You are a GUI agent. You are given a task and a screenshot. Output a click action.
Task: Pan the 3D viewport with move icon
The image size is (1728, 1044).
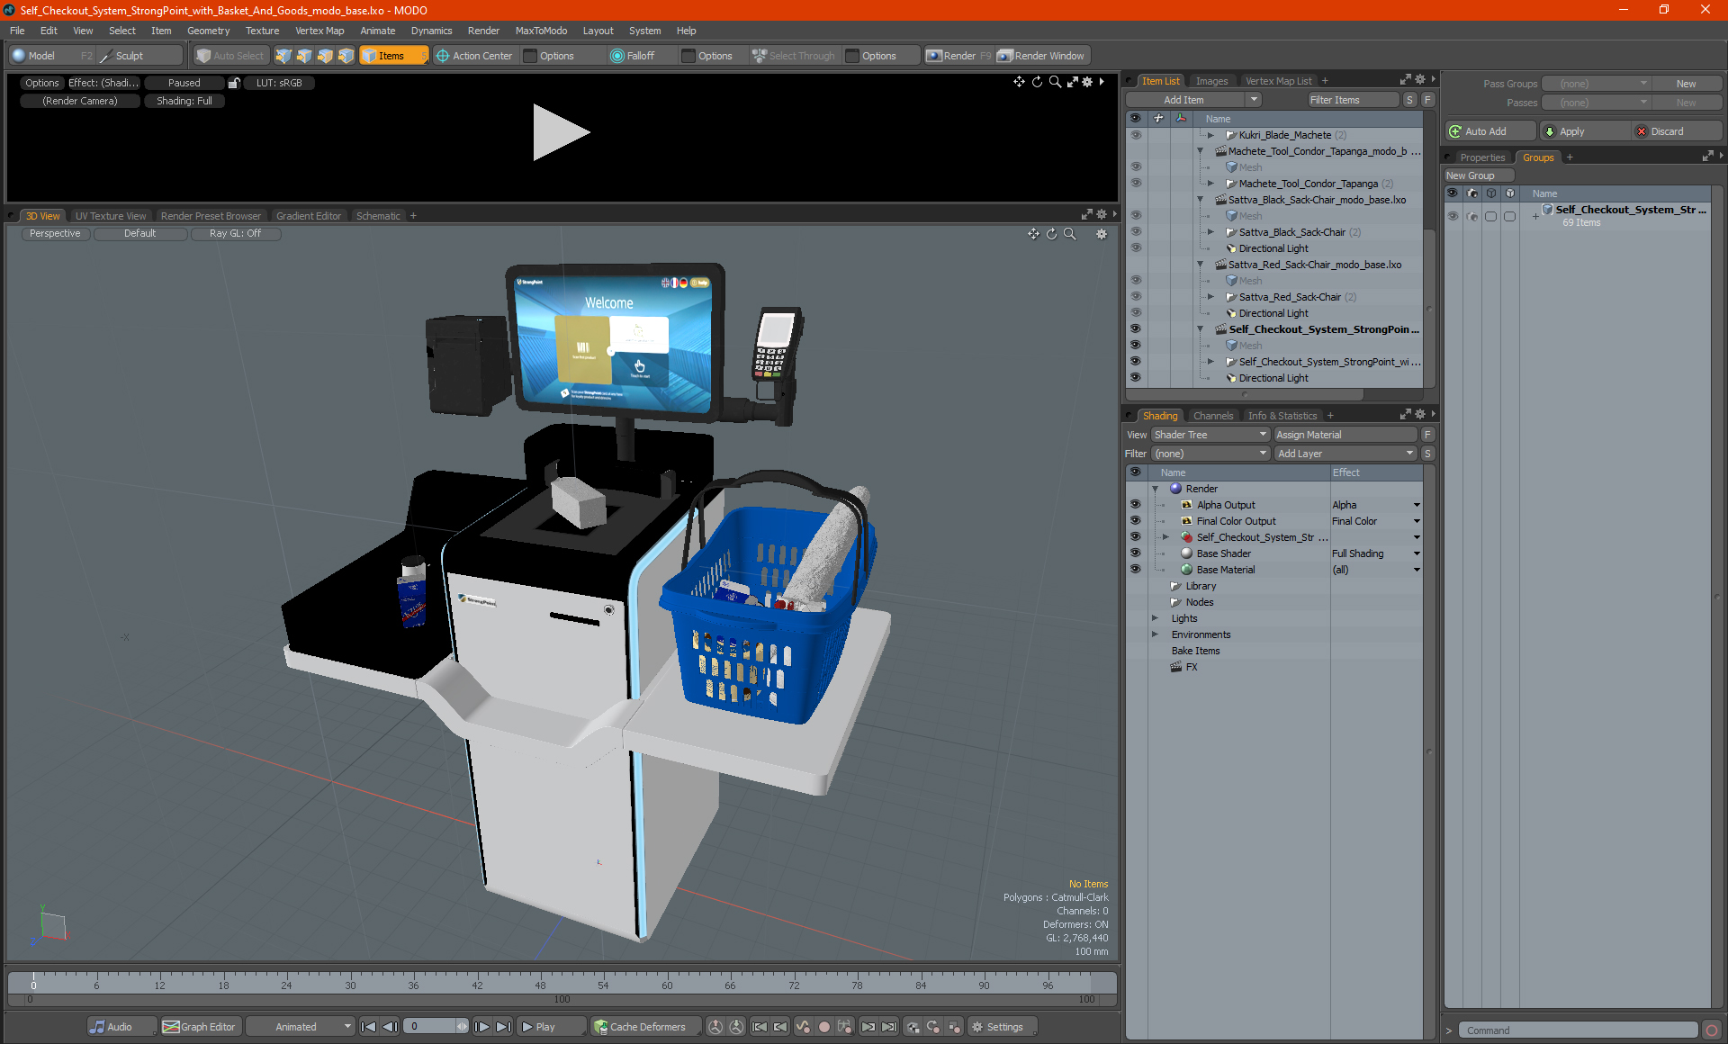(1033, 234)
